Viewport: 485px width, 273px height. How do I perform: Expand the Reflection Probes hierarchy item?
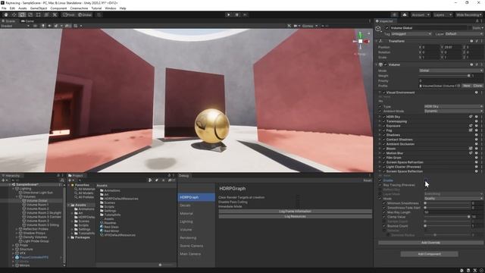pos(17,229)
